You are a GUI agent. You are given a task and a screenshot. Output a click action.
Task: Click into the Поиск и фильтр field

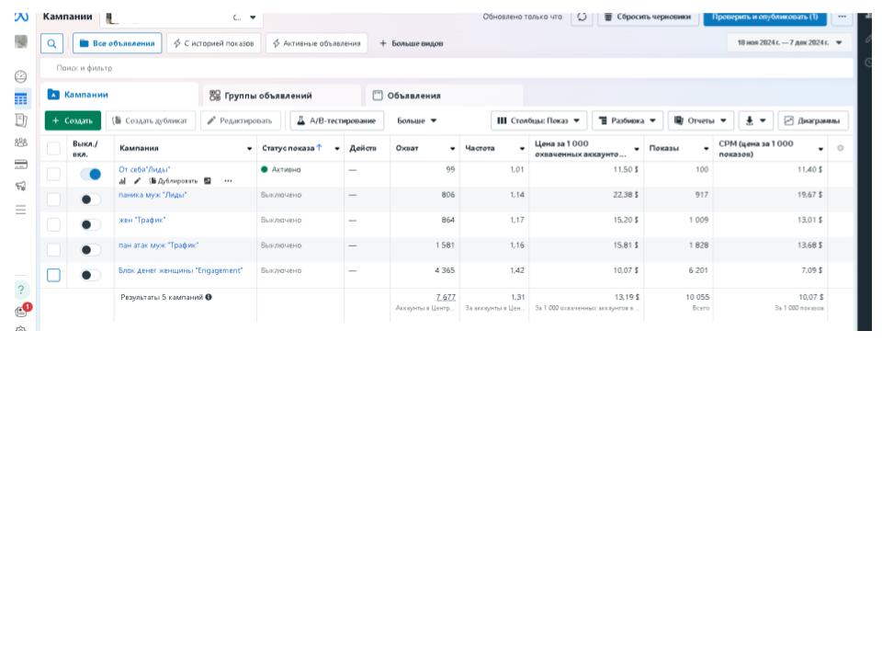[447, 68]
